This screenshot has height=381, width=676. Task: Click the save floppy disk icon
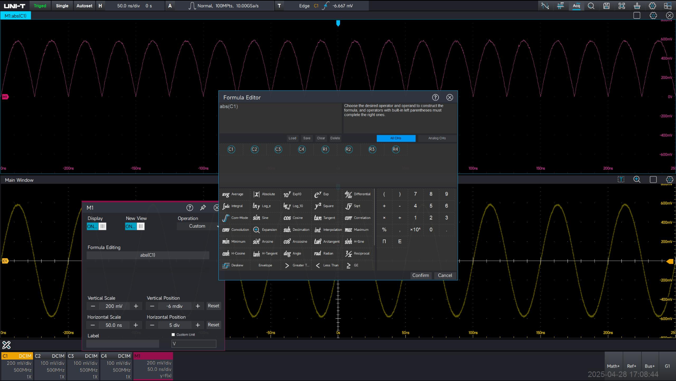[606, 6]
